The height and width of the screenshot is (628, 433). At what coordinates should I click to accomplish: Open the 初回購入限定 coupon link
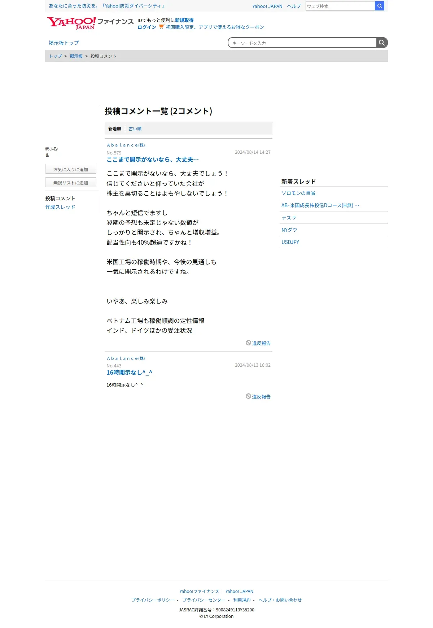[215, 27]
